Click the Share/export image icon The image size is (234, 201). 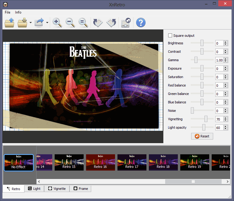click(x=40, y=23)
